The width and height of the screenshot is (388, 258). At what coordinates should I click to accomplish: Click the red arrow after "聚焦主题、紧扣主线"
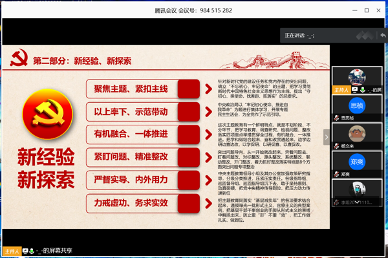coord(209,89)
